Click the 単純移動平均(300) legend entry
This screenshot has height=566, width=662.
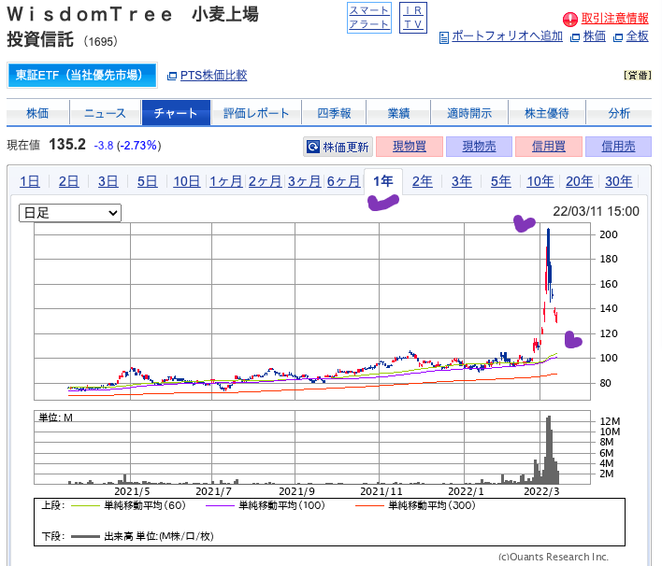coord(415,505)
